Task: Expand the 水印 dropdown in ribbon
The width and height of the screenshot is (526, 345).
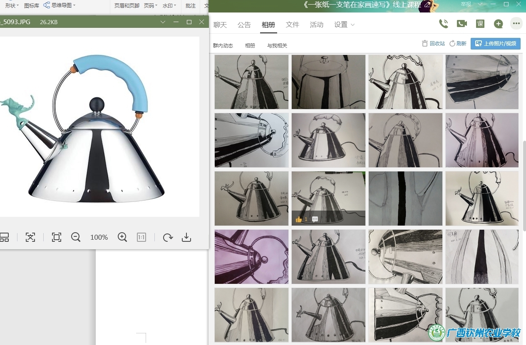Action: pos(169,5)
